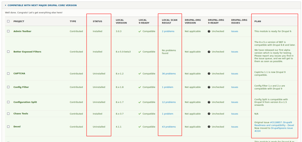Click the CAPTCHA project name
This screenshot has height=142, width=302.
point(19,73)
